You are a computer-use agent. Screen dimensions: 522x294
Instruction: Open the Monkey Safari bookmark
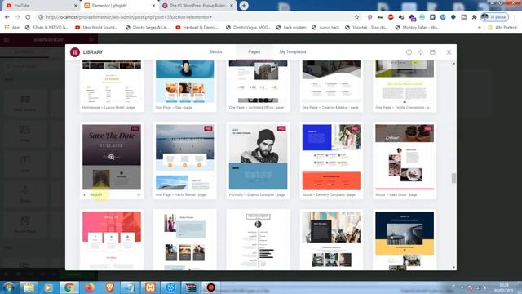(x=417, y=27)
